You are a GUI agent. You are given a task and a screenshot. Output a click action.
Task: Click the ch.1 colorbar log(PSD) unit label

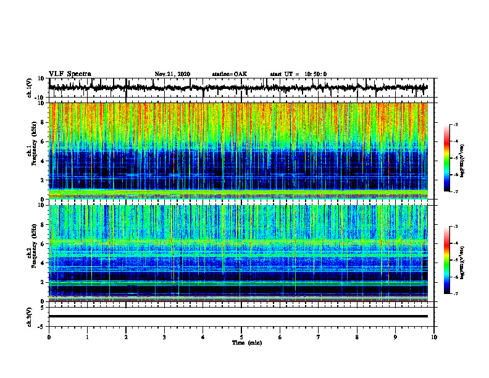462,161
